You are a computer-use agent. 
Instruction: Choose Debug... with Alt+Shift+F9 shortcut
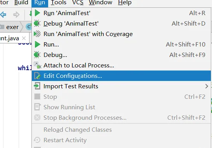121,55
